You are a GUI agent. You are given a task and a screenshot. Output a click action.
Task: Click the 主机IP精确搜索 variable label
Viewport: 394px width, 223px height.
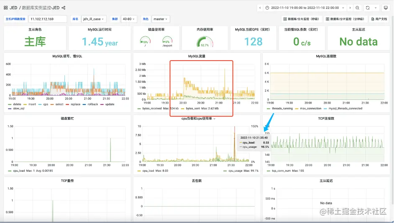15,19
